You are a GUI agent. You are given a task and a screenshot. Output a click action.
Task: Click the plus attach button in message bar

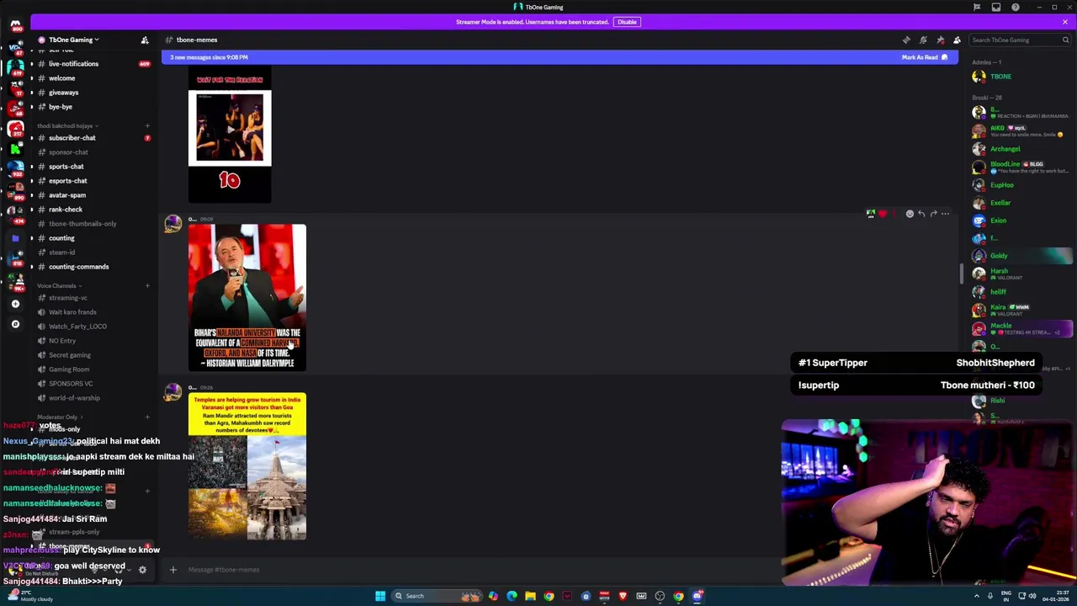click(173, 570)
